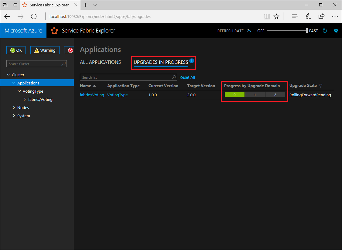Open the settings gear in the Explorer header
Viewport: 342px width, 250px height.
tap(336, 30)
